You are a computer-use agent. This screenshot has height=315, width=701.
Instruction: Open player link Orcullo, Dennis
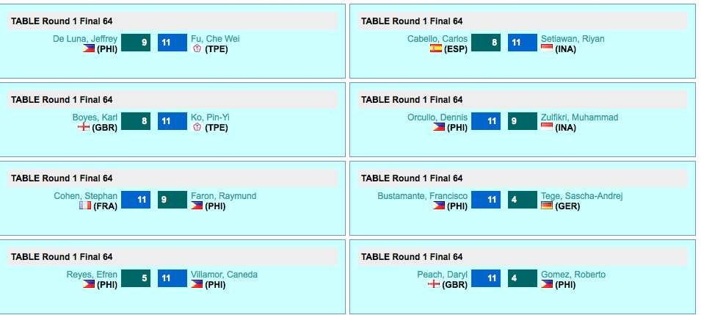point(437,117)
